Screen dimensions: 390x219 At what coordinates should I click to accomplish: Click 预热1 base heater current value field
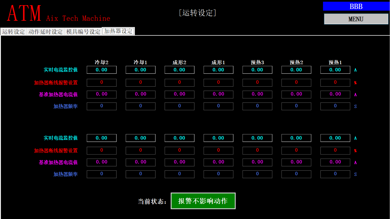tap(335, 94)
